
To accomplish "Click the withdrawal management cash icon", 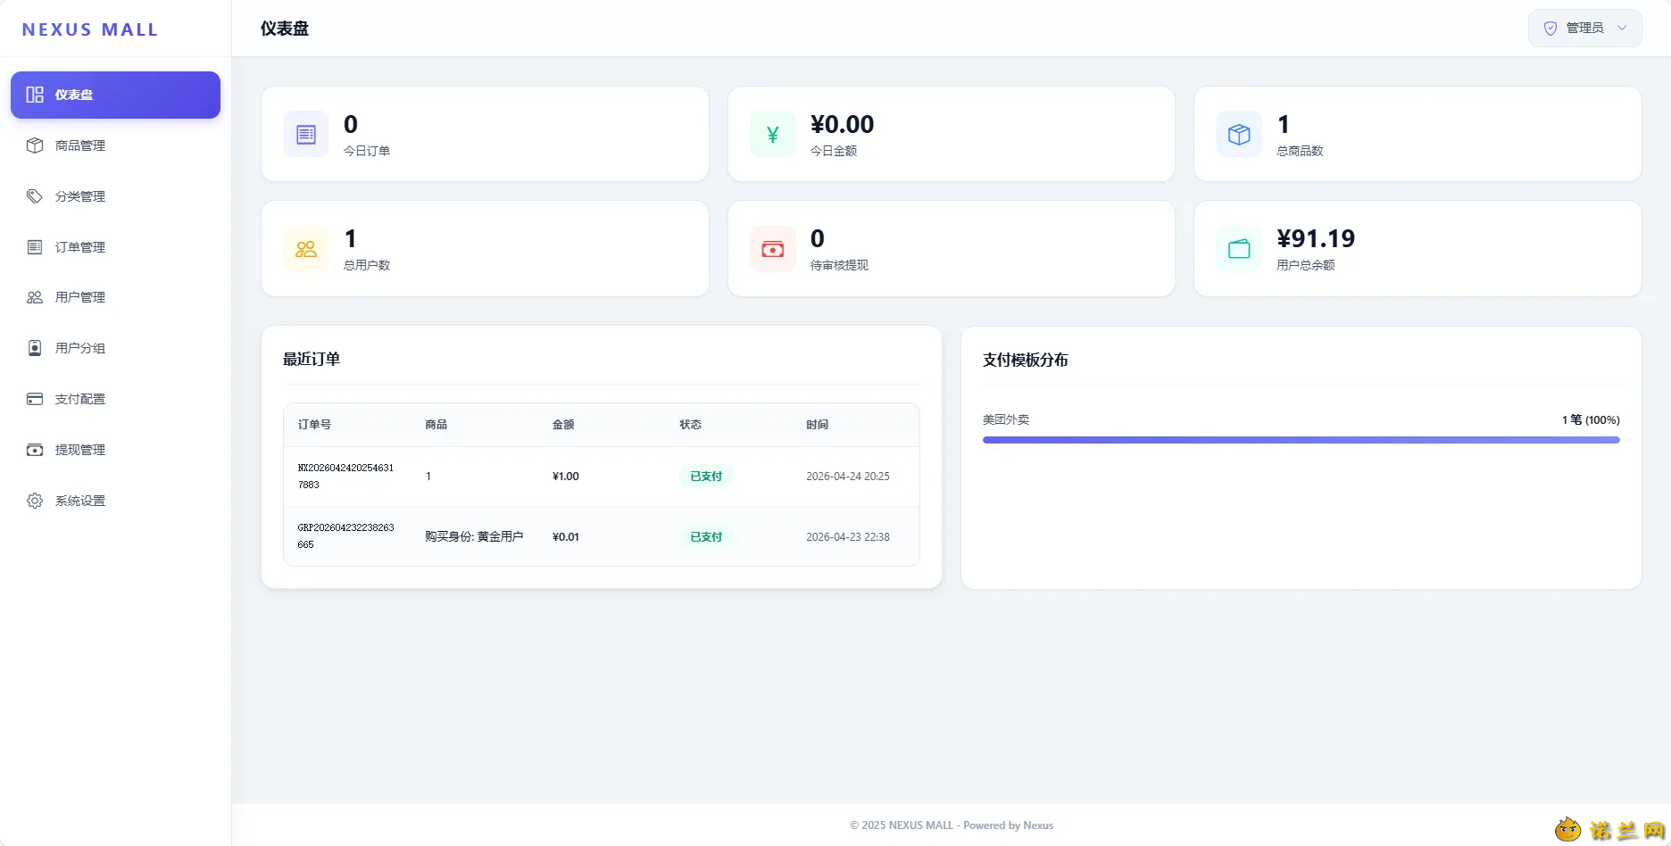I will pyautogui.click(x=35, y=450).
